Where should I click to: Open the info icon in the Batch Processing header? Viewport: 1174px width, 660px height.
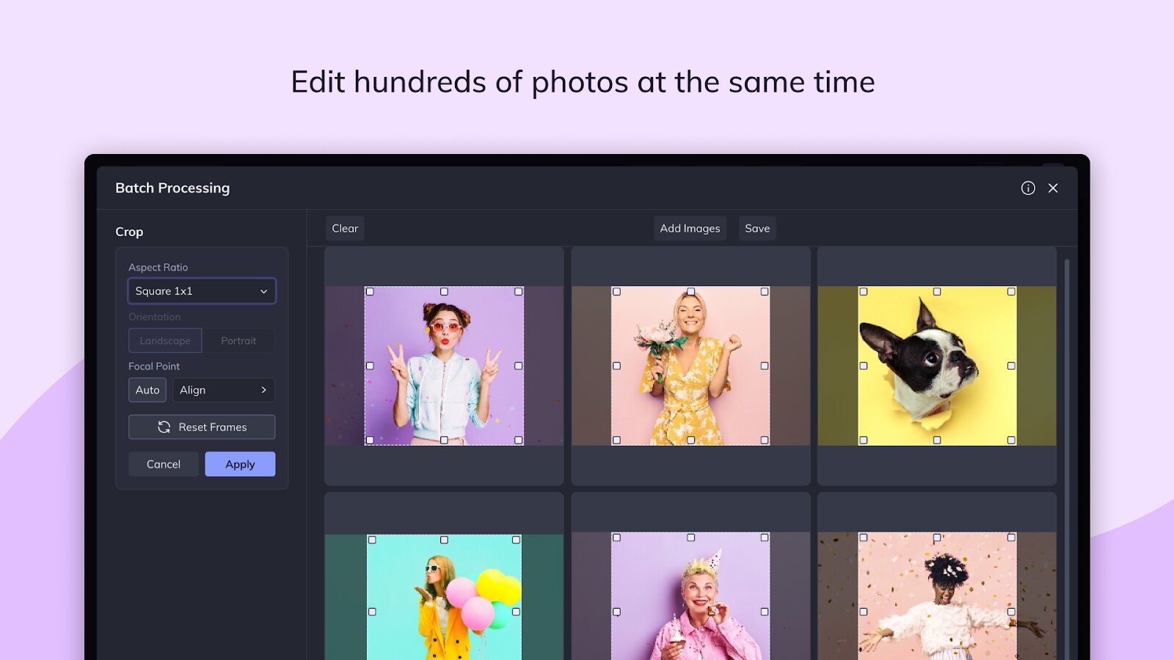pyautogui.click(x=1028, y=188)
